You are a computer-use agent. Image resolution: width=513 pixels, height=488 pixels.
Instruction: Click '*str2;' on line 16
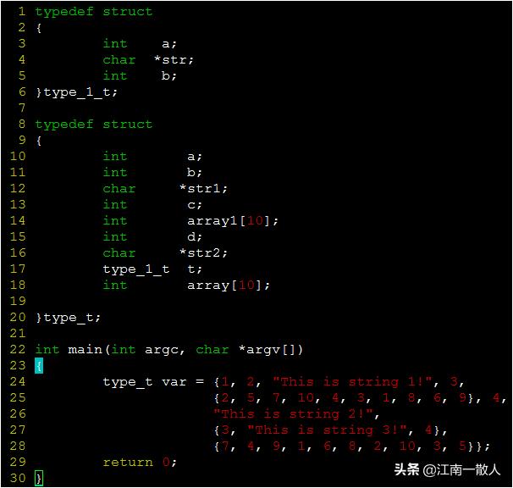(203, 253)
